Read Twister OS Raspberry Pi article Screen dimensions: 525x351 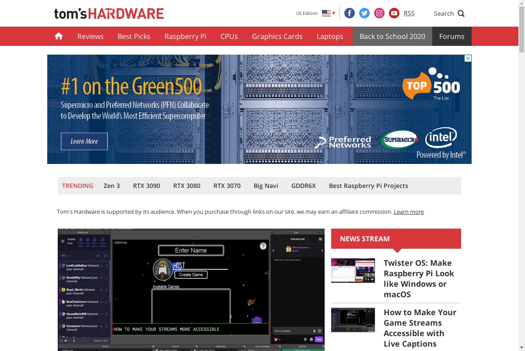[419, 278]
